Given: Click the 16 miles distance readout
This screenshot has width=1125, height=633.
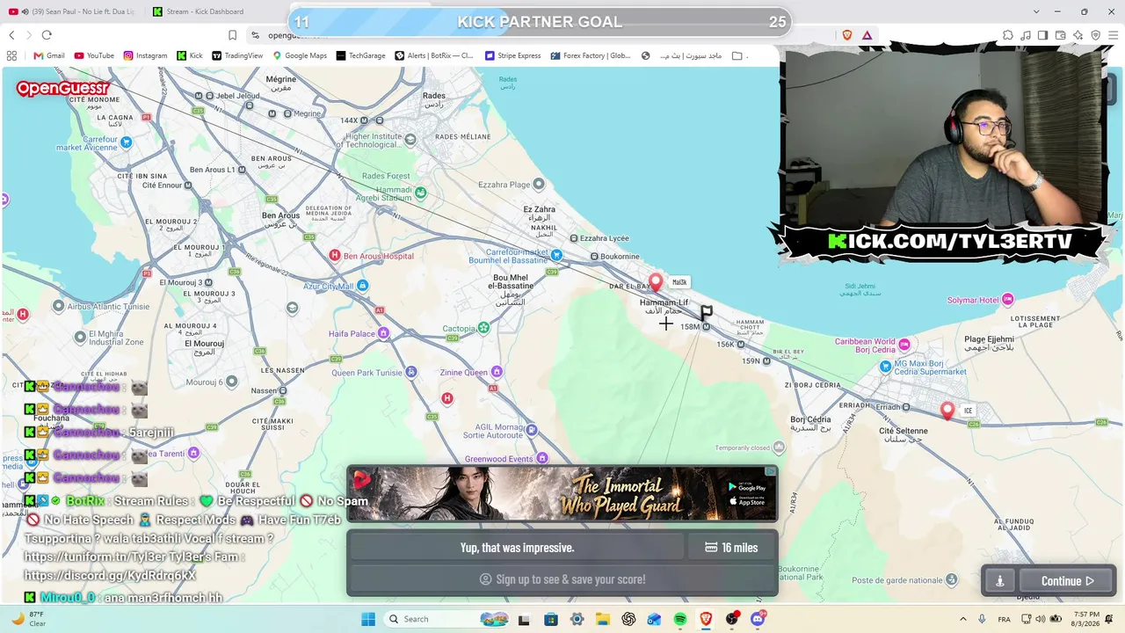Looking at the screenshot, I should [x=731, y=548].
